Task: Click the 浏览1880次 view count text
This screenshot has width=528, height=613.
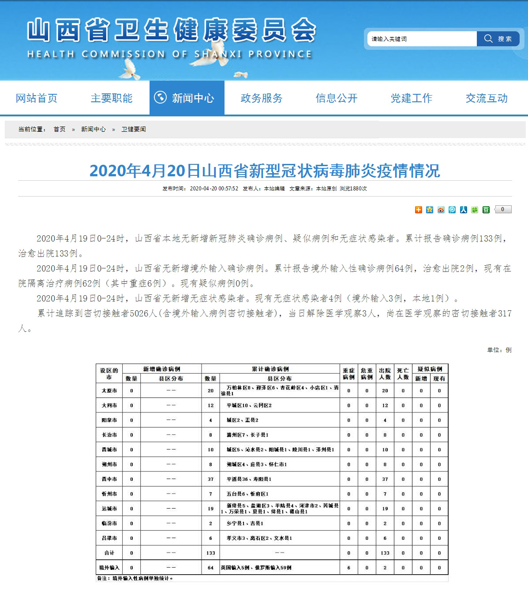Action: coord(353,189)
